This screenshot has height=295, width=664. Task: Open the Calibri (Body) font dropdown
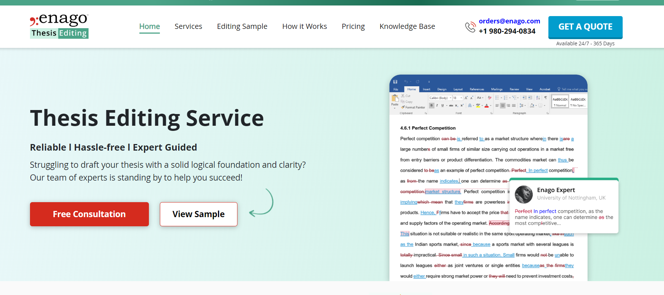(x=450, y=98)
